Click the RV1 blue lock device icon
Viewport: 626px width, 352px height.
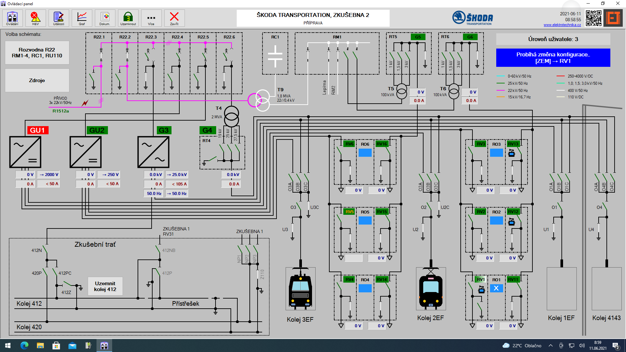(481, 289)
